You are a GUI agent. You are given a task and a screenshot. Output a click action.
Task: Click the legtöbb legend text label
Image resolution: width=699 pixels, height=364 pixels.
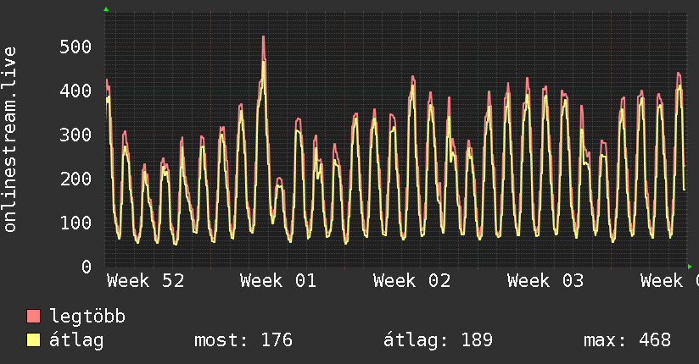(x=87, y=317)
